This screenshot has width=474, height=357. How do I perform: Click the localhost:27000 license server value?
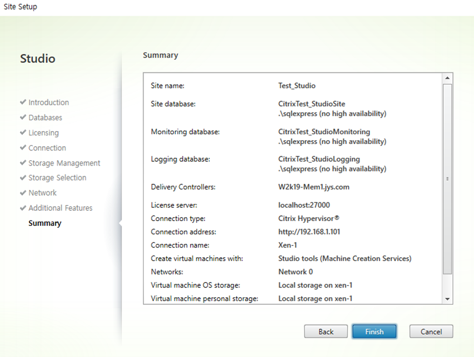click(304, 205)
